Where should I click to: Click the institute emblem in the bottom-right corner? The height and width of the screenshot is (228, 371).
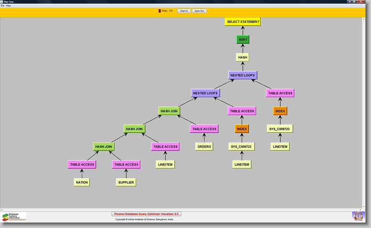pos(359,216)
